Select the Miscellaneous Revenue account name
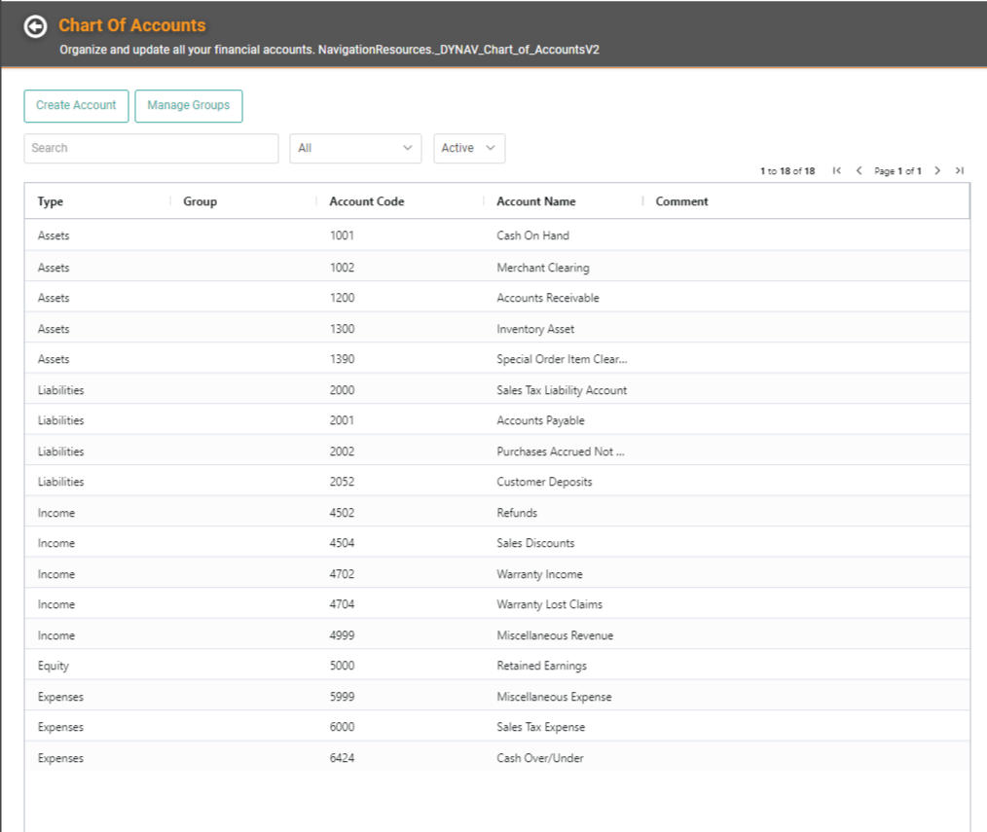 click(555, 635)
